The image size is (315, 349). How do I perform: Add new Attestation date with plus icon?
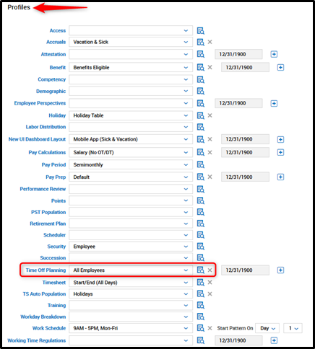click(x=274, y=54)
